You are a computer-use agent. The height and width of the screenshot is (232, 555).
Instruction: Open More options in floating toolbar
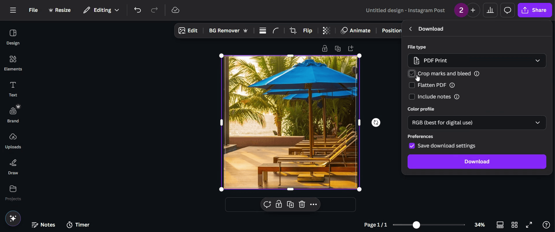(313, 205)
